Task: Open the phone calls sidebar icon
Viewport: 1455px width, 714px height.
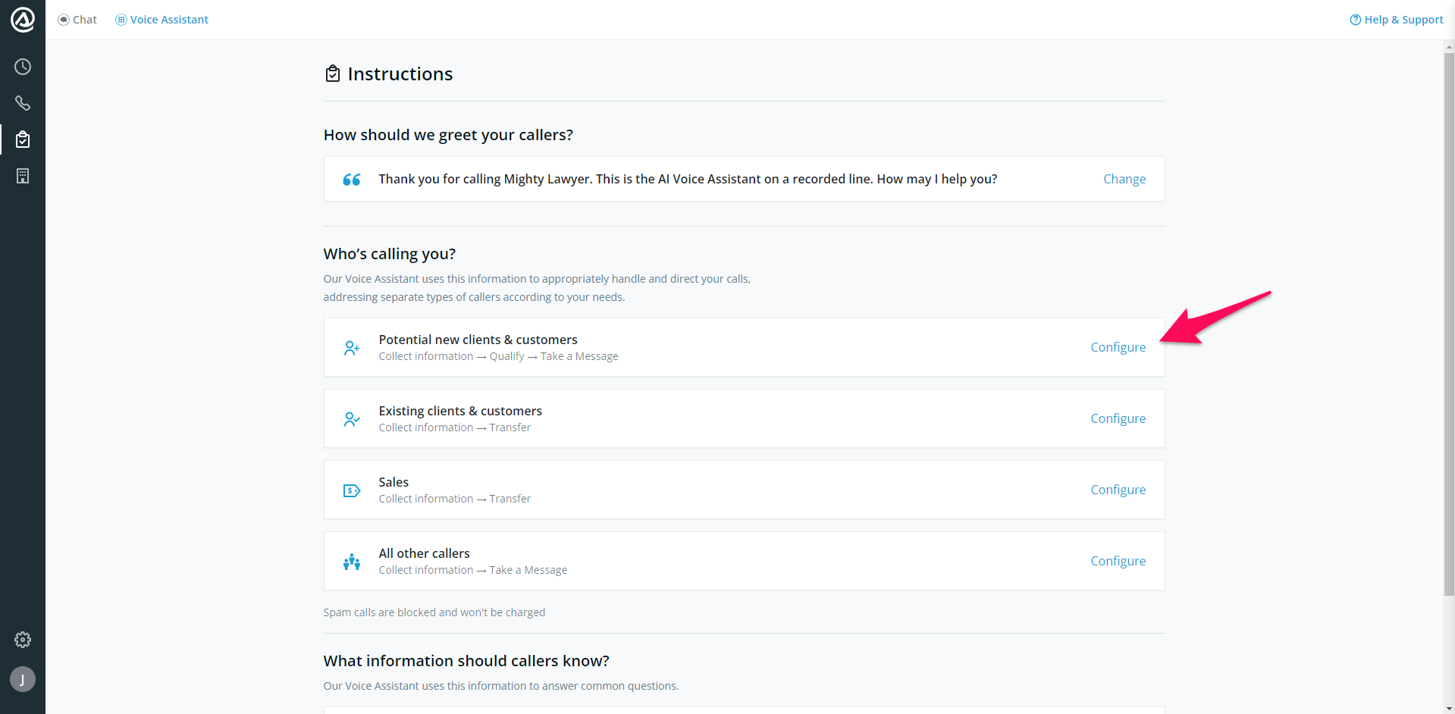Action: pyautogui.click(x=23, y=103)
